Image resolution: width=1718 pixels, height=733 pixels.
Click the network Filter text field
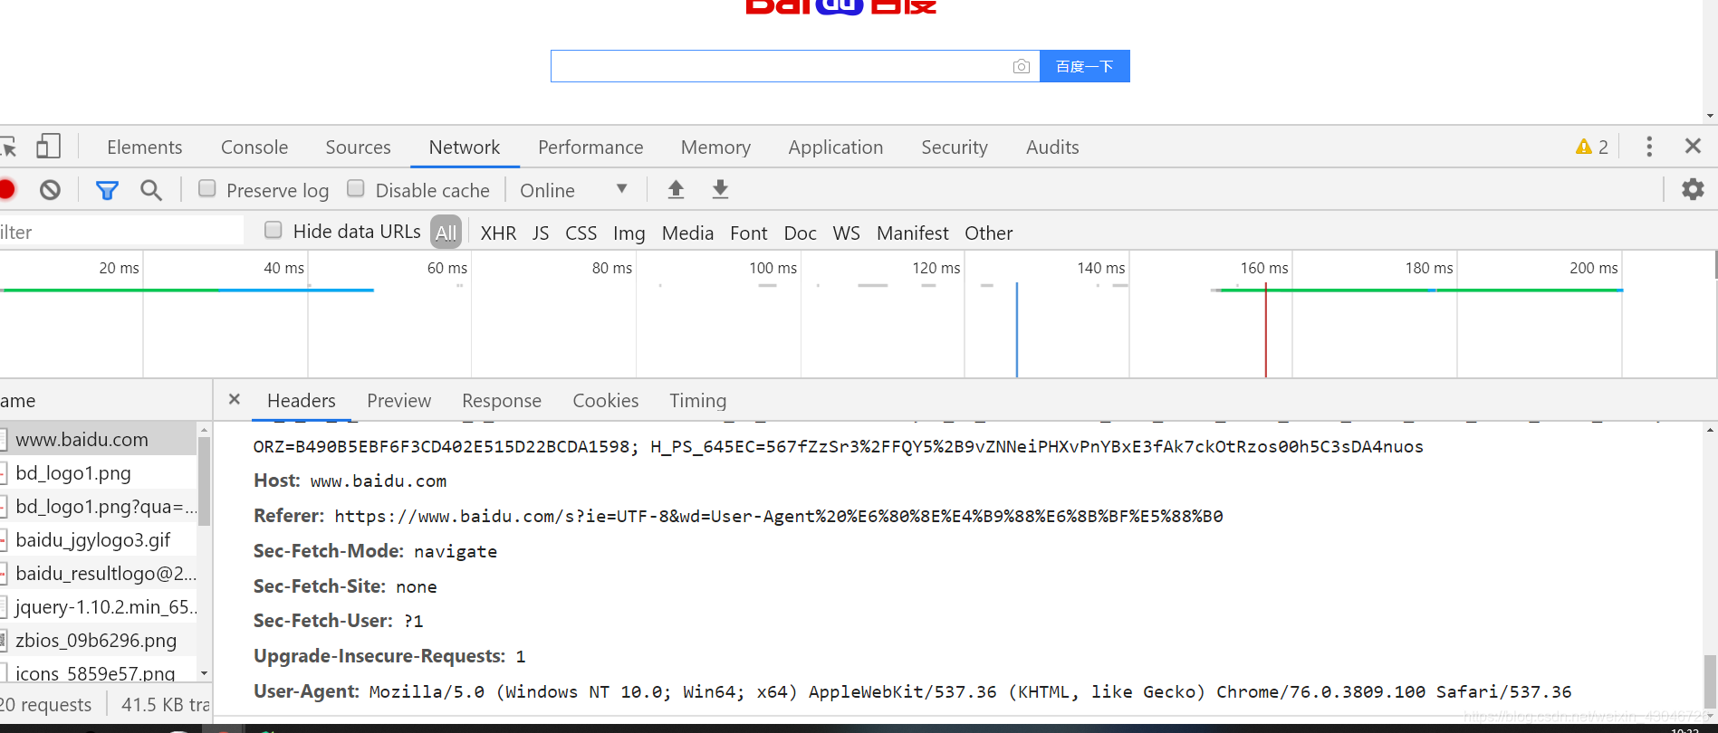[121, 232]
